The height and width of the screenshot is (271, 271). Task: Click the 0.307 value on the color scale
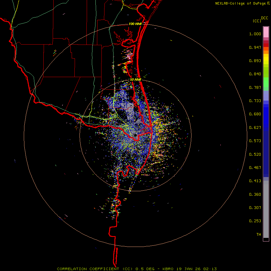click(x=255, y=208)
